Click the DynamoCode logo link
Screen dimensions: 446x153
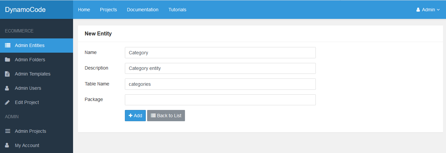[25, 10]
